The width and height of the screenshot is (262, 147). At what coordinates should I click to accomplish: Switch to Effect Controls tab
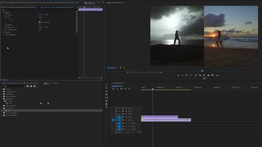coord(88,3)
